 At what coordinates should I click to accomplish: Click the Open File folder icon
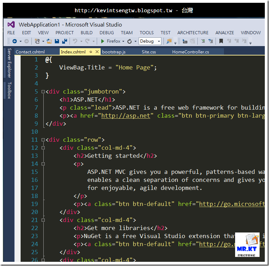click(49, 41)
